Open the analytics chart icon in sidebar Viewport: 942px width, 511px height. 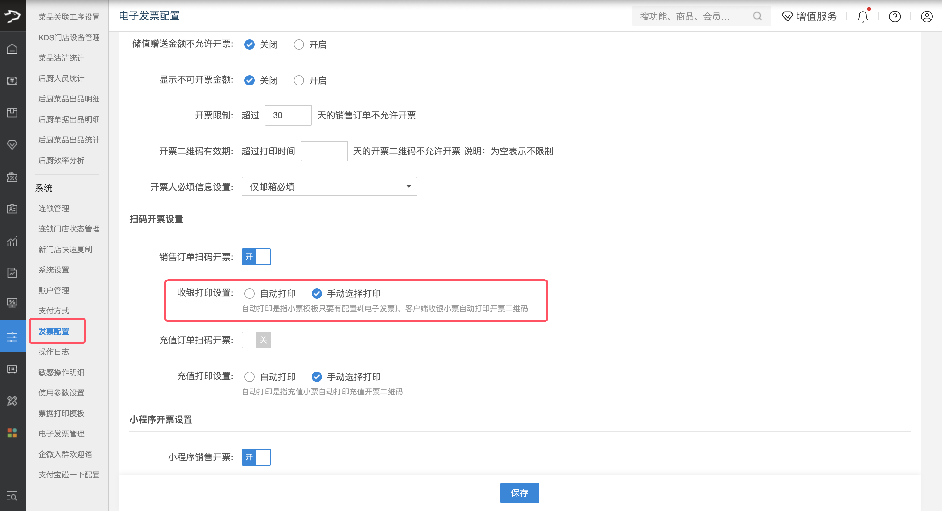click(x=12, y=241)
